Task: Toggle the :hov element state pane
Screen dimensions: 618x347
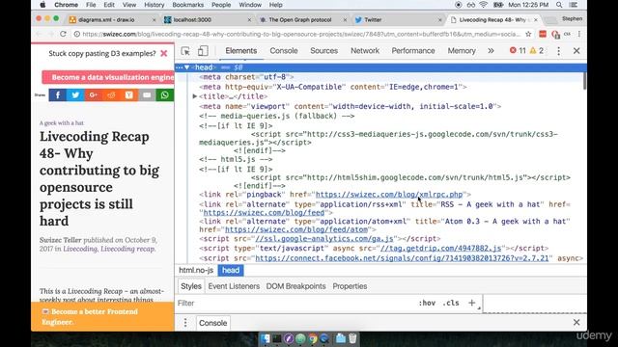Action: [x=427, y=303]
